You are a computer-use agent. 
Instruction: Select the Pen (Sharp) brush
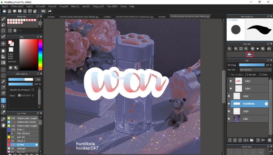(x=23, y=133)
